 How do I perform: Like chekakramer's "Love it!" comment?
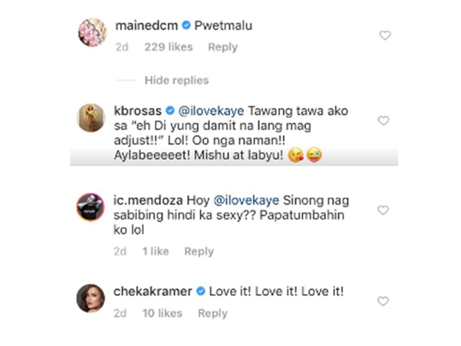pyautogui.click(x=384, y=301)
